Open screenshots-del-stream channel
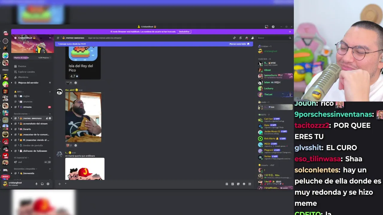 [x=32, y=124]
